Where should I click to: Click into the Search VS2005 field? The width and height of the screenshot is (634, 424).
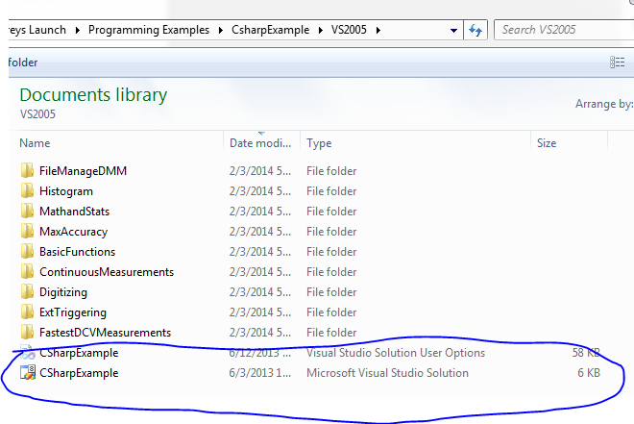click(x=564, y=30)
